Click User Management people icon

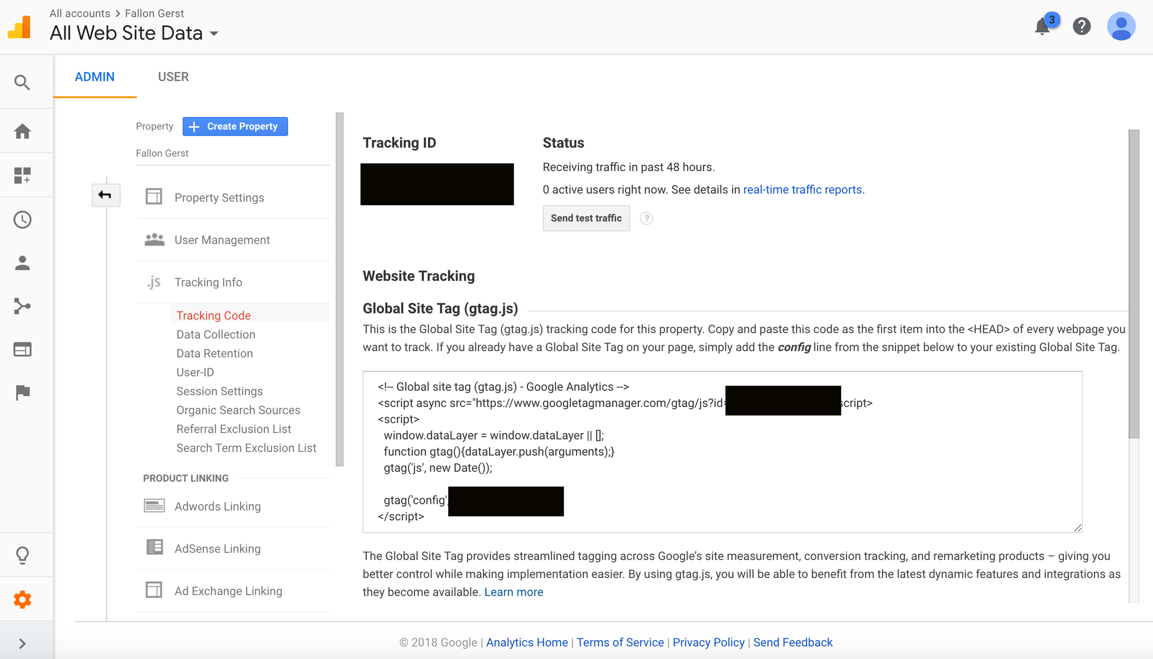pyautogui.click(x=154, y=239)
